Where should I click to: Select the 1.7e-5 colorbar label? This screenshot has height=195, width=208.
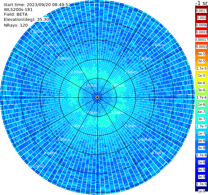pyautogui.click(x=202, y=68)
